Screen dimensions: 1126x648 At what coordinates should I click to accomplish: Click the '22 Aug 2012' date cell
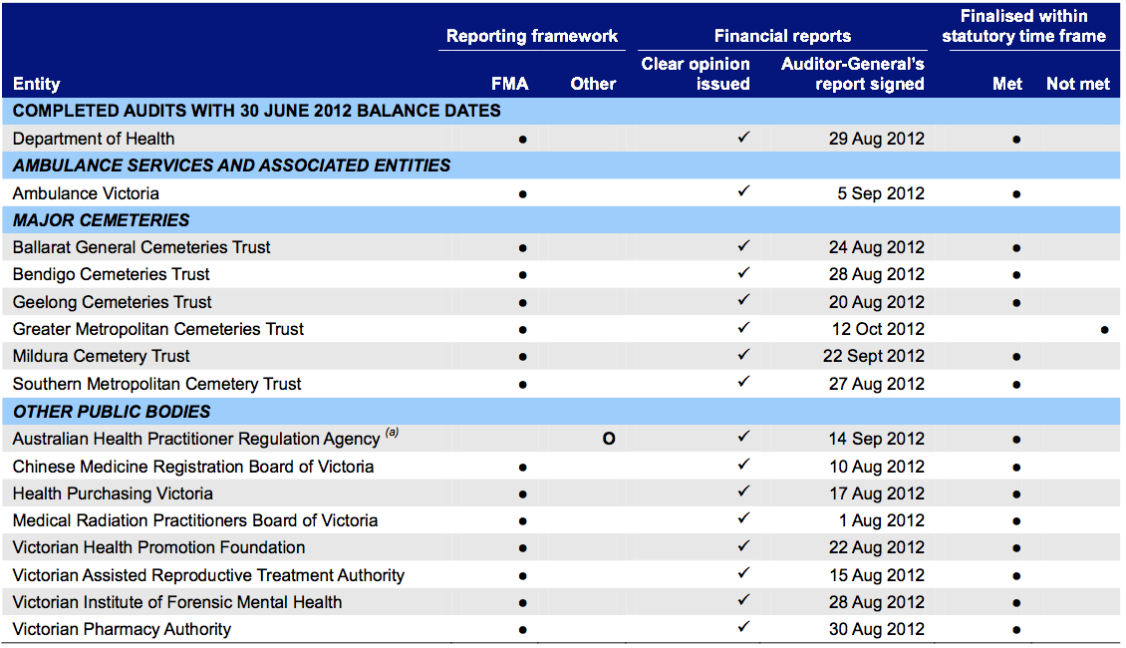pos(876,547)
